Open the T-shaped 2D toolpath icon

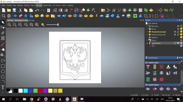pos(148,67)
